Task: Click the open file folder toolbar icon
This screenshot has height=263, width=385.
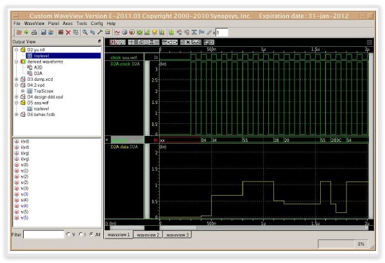Action: [x=18, y=32]
